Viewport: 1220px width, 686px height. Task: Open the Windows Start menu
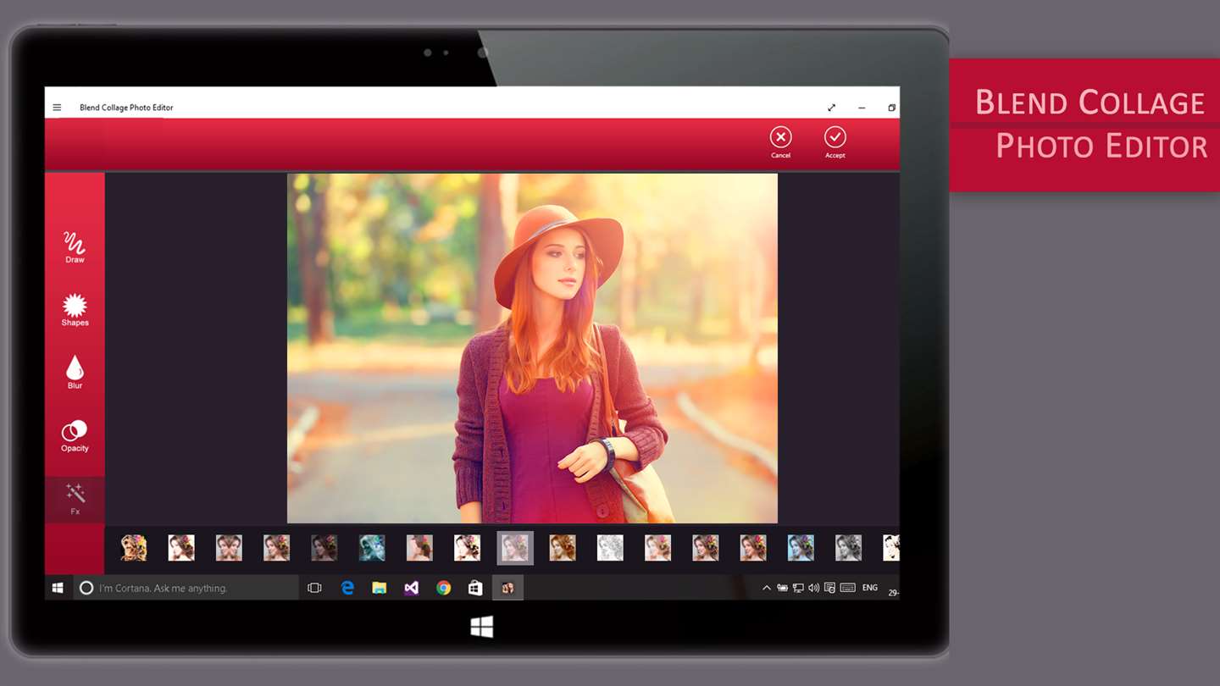(58, 588)
